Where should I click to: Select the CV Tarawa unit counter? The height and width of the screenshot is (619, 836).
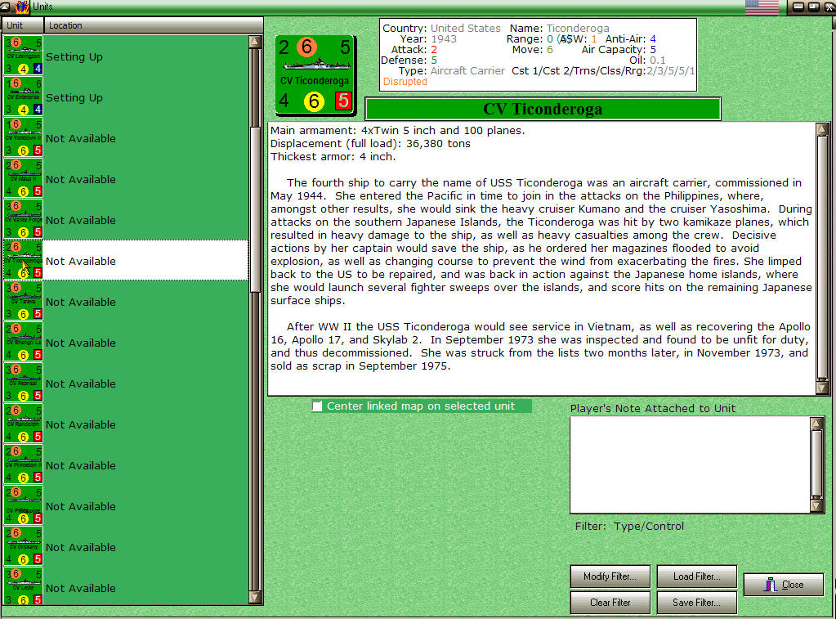click(x=24, y=302)
